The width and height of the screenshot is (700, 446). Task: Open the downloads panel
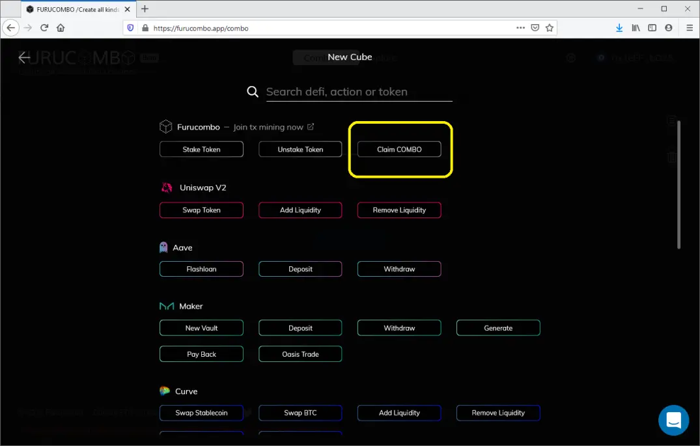(619, 28)
